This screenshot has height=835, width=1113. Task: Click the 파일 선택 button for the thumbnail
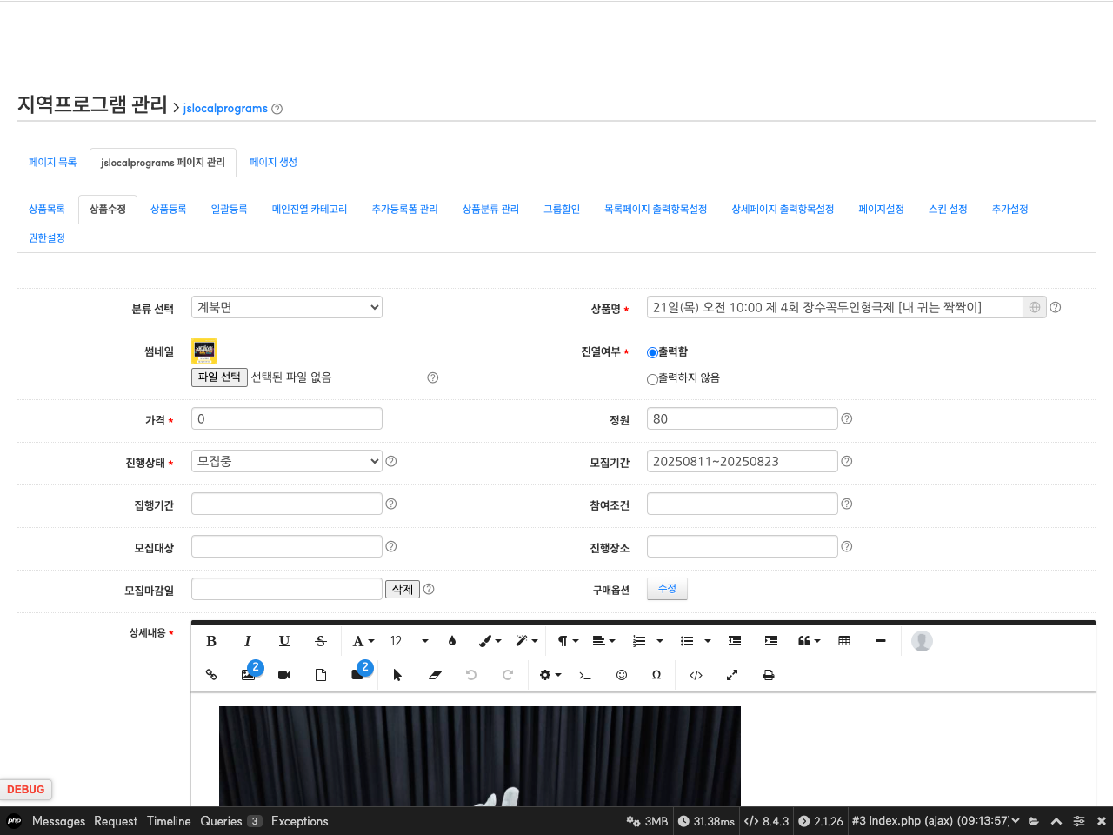(219, 377)
